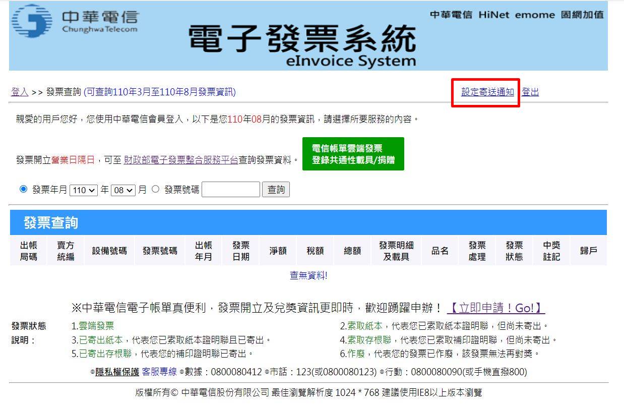Click the 【立即申請！Go!】 link
The width and height of the screenshot is (624, 407).
point(496,308)
